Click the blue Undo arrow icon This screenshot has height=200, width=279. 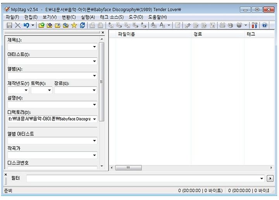click(26, 25)
